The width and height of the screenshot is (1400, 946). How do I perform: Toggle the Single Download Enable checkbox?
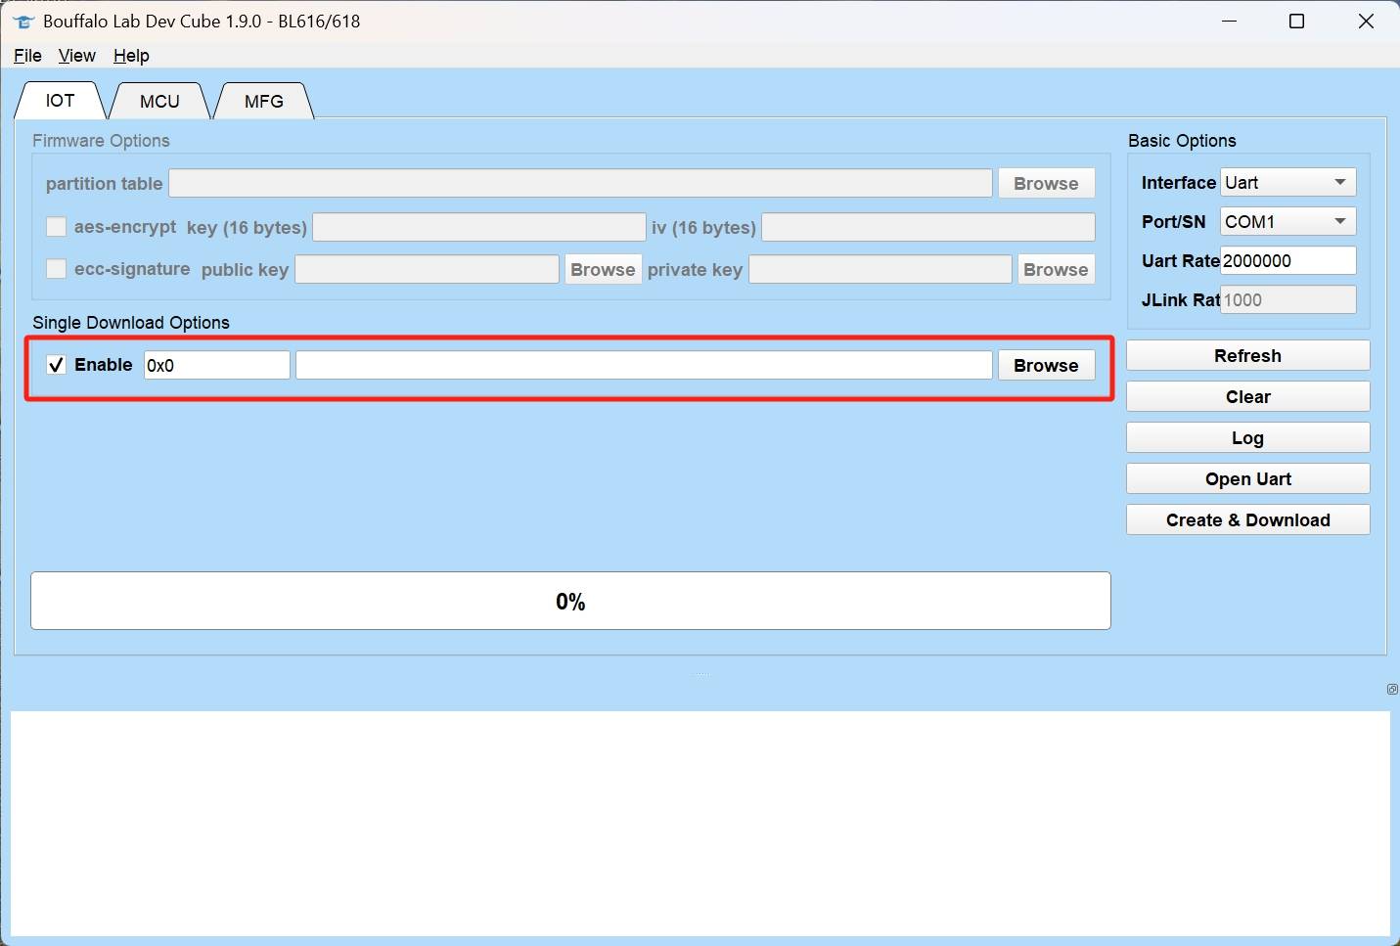[x=57, y=365]
